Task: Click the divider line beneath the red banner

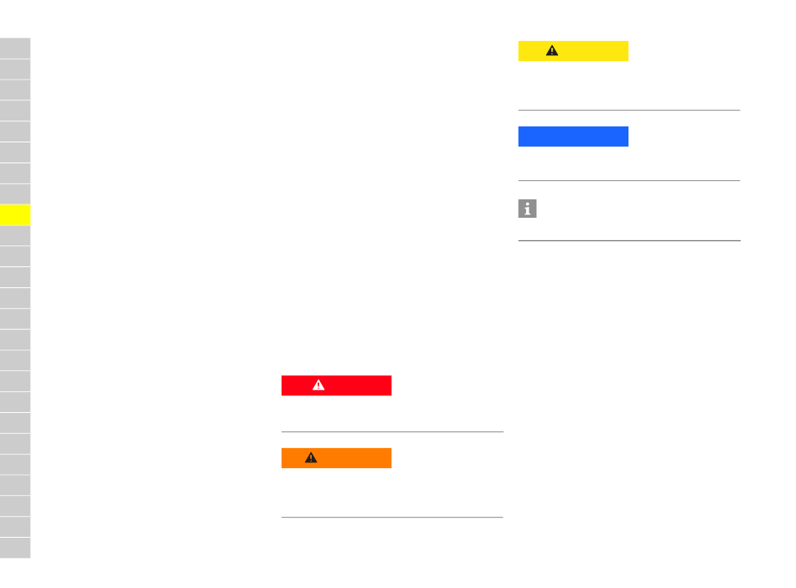Action: 392,431
